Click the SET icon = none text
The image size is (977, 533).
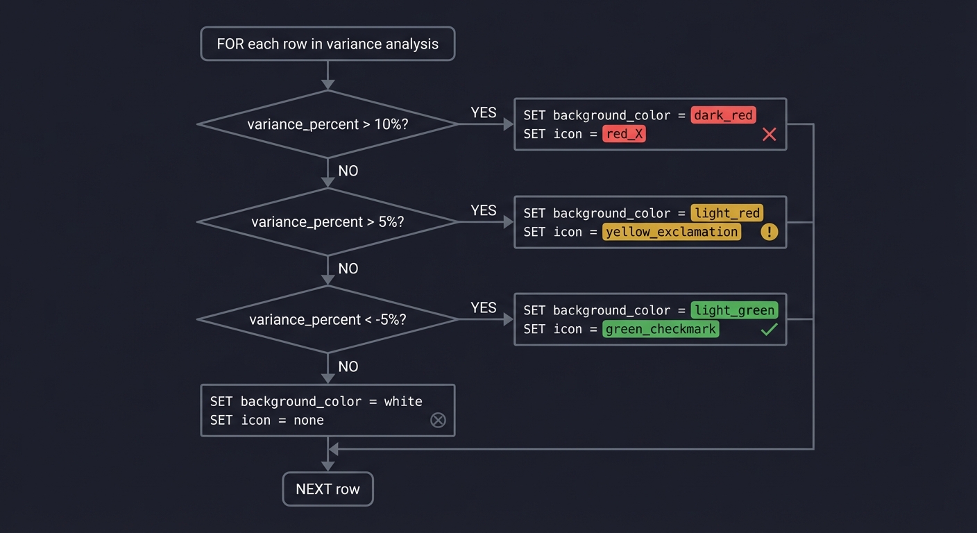click(x=266, y=420)
